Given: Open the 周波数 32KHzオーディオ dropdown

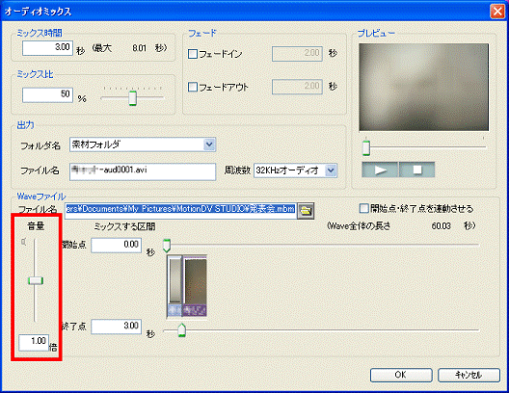Looking at the screenshot, I should coord(331,170).
